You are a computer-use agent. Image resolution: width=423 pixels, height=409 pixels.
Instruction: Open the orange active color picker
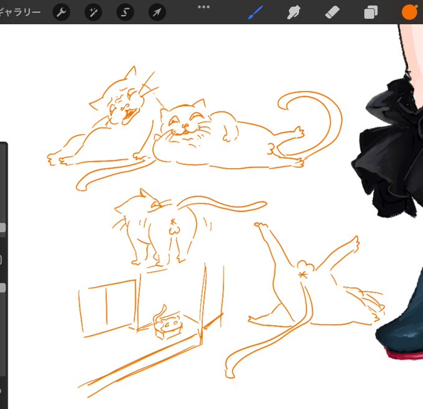tap(409, 12)
